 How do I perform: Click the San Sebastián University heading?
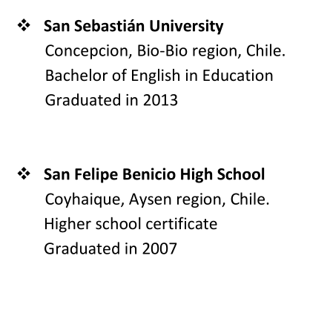133,27
